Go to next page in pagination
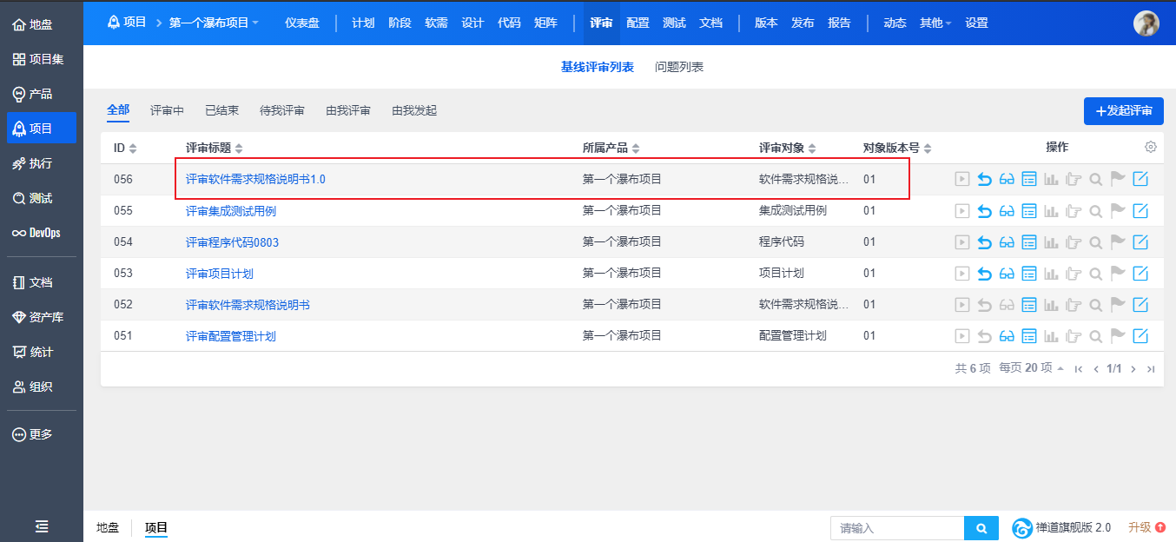The image size is (1176, 542). pos(1133,369)
